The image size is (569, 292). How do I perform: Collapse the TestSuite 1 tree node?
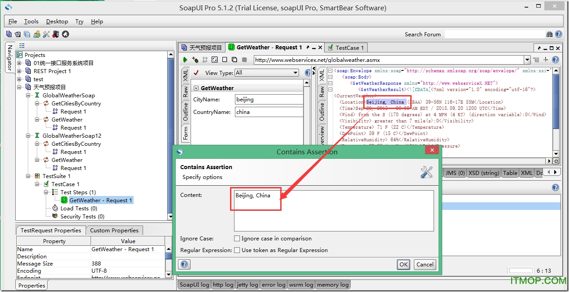pos(28,176)
